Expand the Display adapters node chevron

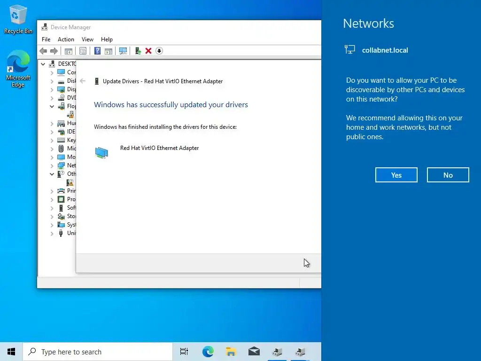tap(52, 90)
